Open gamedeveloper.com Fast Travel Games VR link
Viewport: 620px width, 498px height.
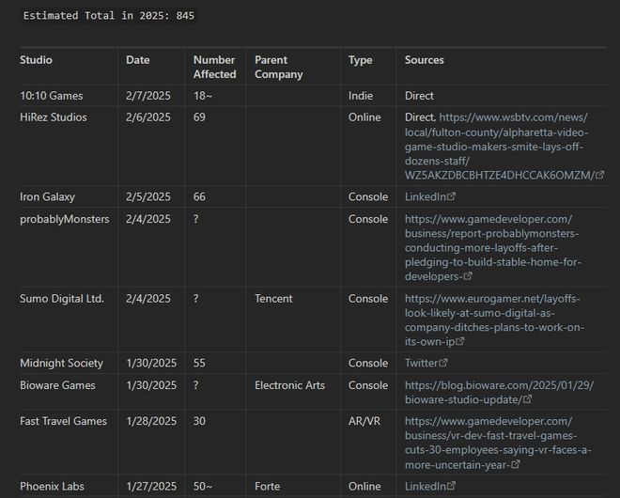point(492,443)
